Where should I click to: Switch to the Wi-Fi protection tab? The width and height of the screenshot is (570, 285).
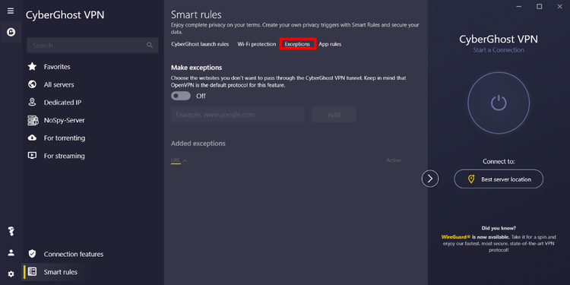tap(257, 44)
